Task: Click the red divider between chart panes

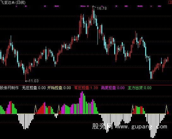Action: pyautogui.click(x=86, y=85)
